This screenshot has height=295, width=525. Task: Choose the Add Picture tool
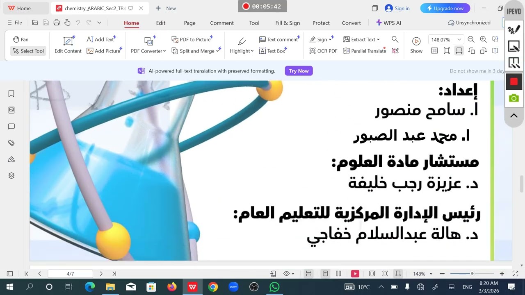click(104, 51)
